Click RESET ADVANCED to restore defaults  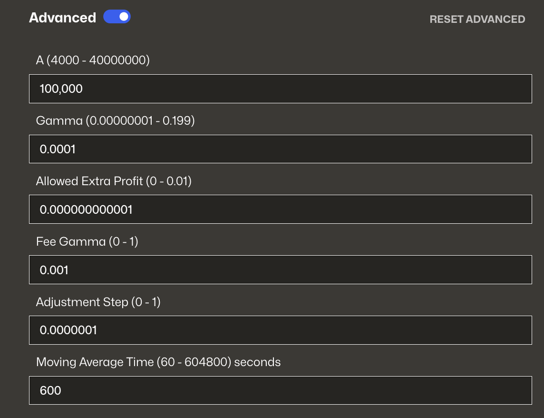coord(477,20)
